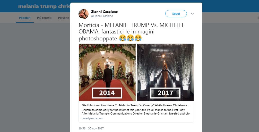Click the @GianniCasabiho handle
This screenshot has width=259, height=132.
101,16
